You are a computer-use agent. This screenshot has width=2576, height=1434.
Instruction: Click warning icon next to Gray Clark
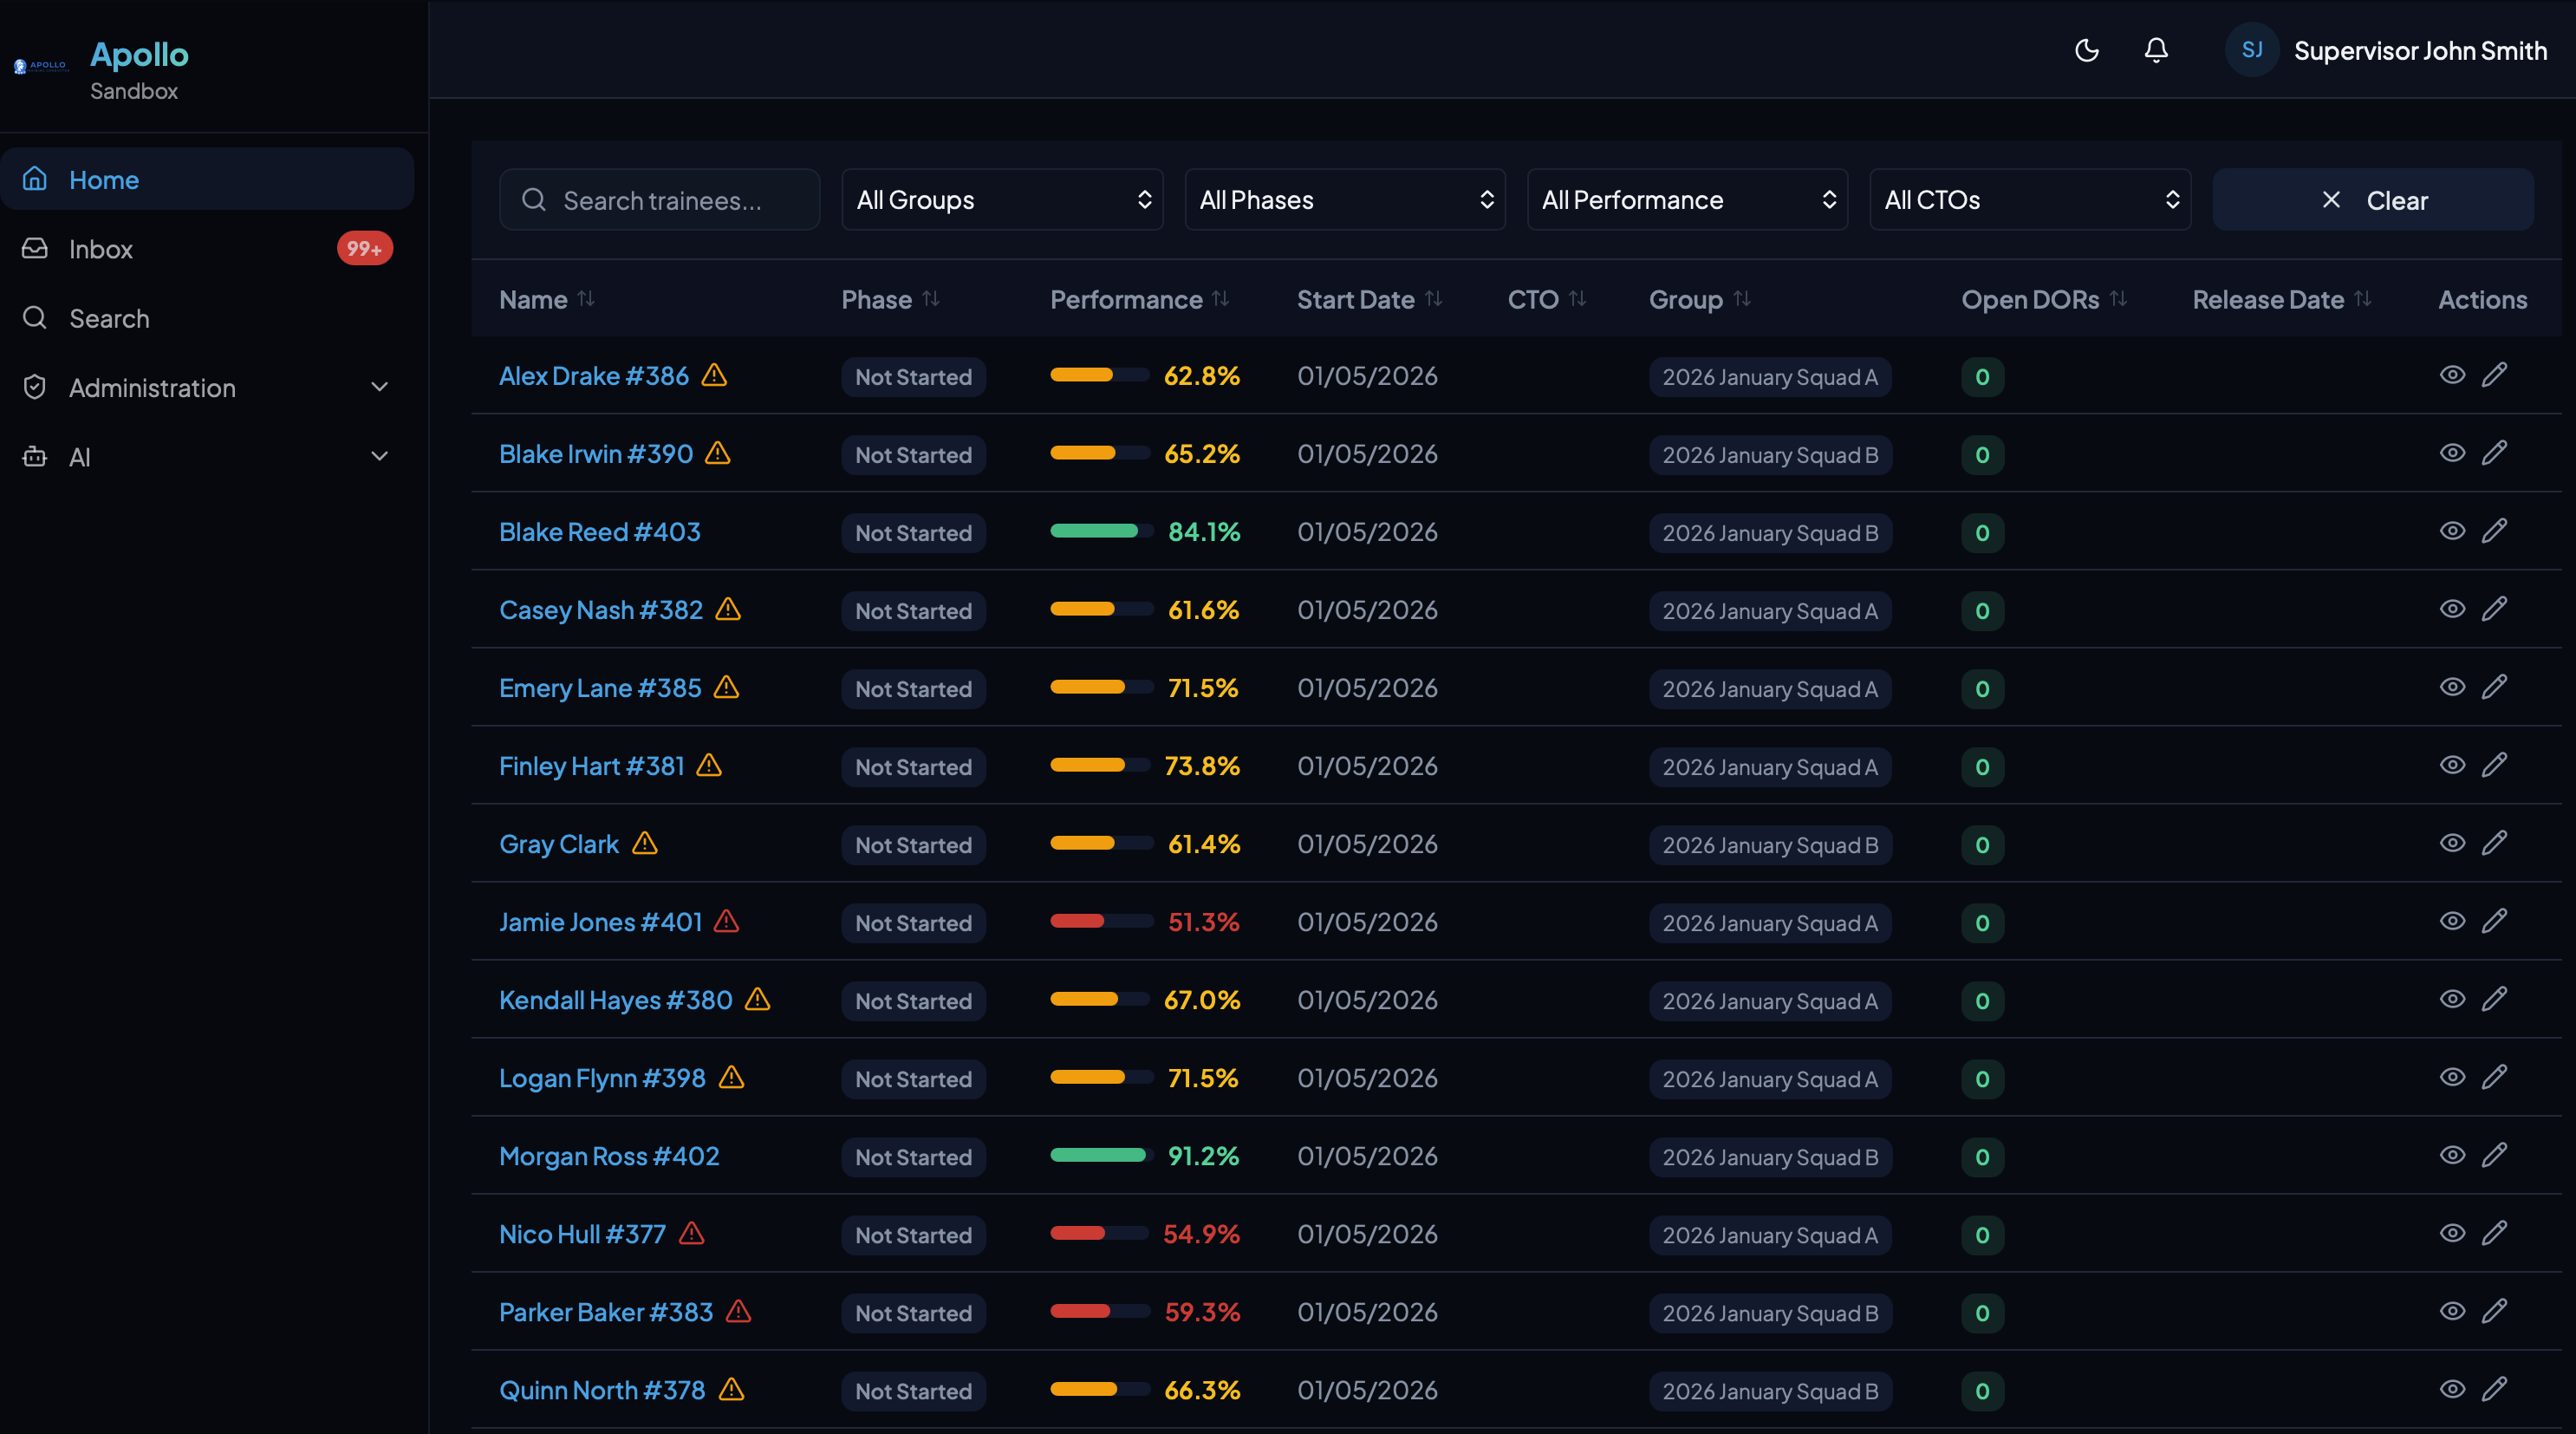click(x=645, y=843)
